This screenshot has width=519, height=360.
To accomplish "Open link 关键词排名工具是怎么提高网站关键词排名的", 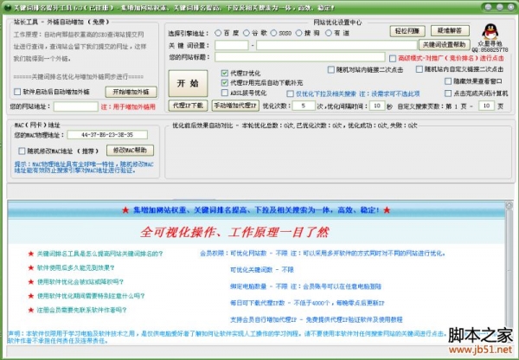I will (x=100, y=254).
